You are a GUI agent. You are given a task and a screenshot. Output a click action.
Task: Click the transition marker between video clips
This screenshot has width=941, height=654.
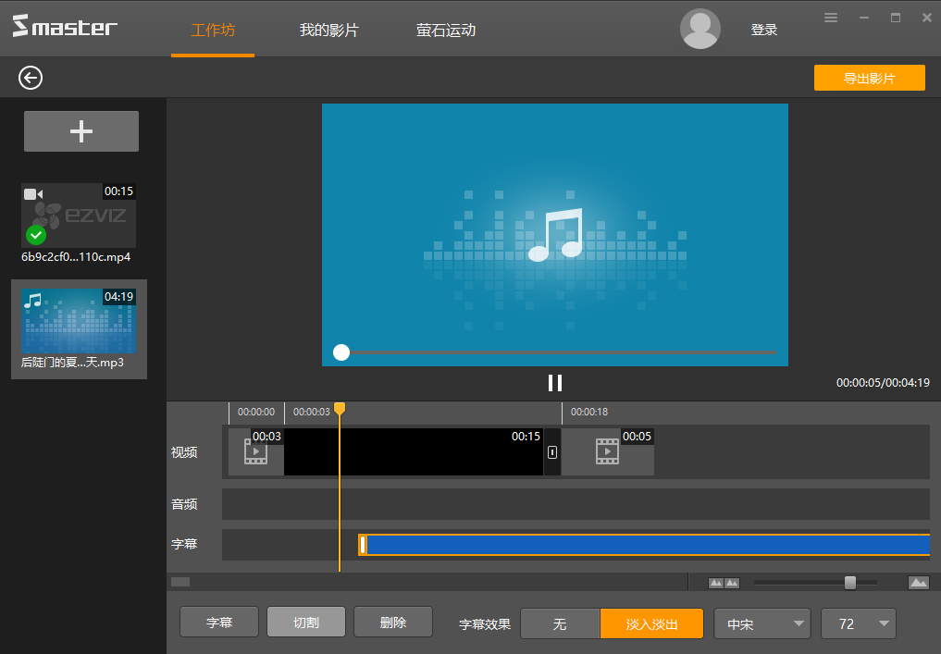pos(552,452)
